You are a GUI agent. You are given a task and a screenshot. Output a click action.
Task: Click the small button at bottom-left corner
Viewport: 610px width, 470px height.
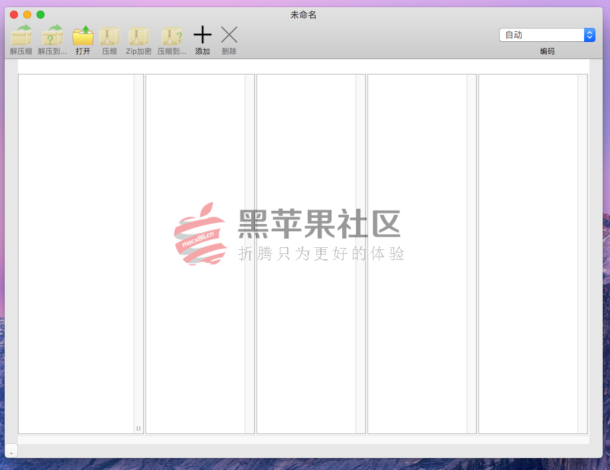11,451
